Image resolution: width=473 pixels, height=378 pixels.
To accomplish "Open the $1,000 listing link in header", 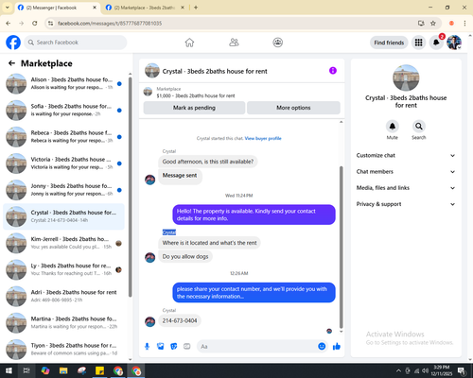I will tap(196, 95).
